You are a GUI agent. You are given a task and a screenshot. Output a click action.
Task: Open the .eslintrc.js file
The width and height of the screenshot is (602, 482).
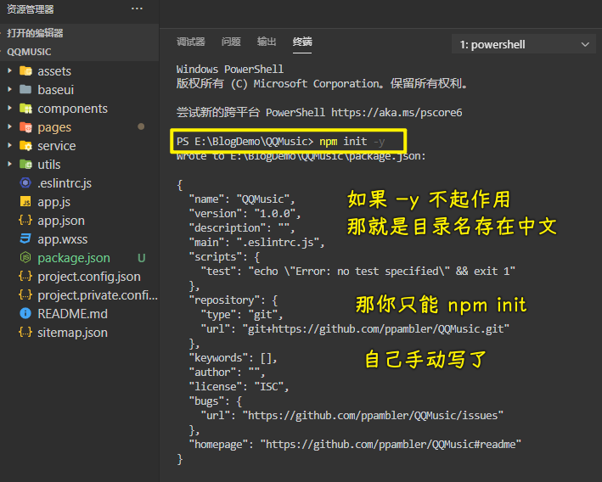click(65, 183)
